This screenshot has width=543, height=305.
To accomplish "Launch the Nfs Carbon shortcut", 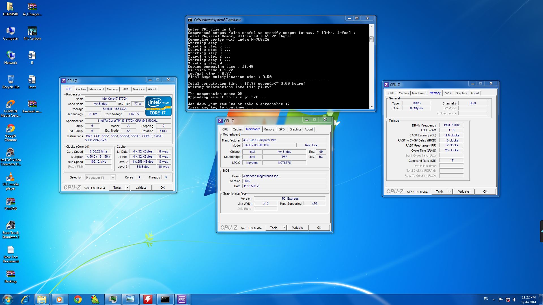I will click(x=32, y=33).
